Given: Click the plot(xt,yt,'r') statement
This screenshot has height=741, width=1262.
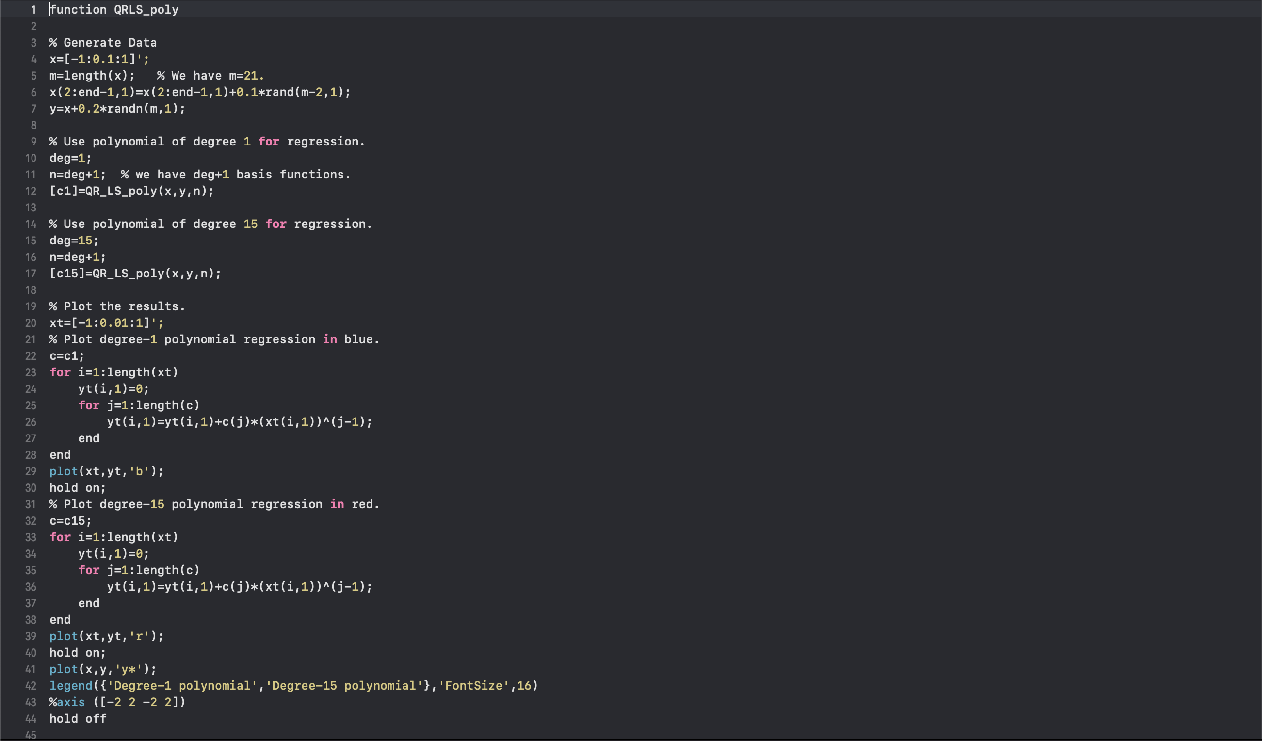Looking at the screenshot, I should click(x=106, y=636).
